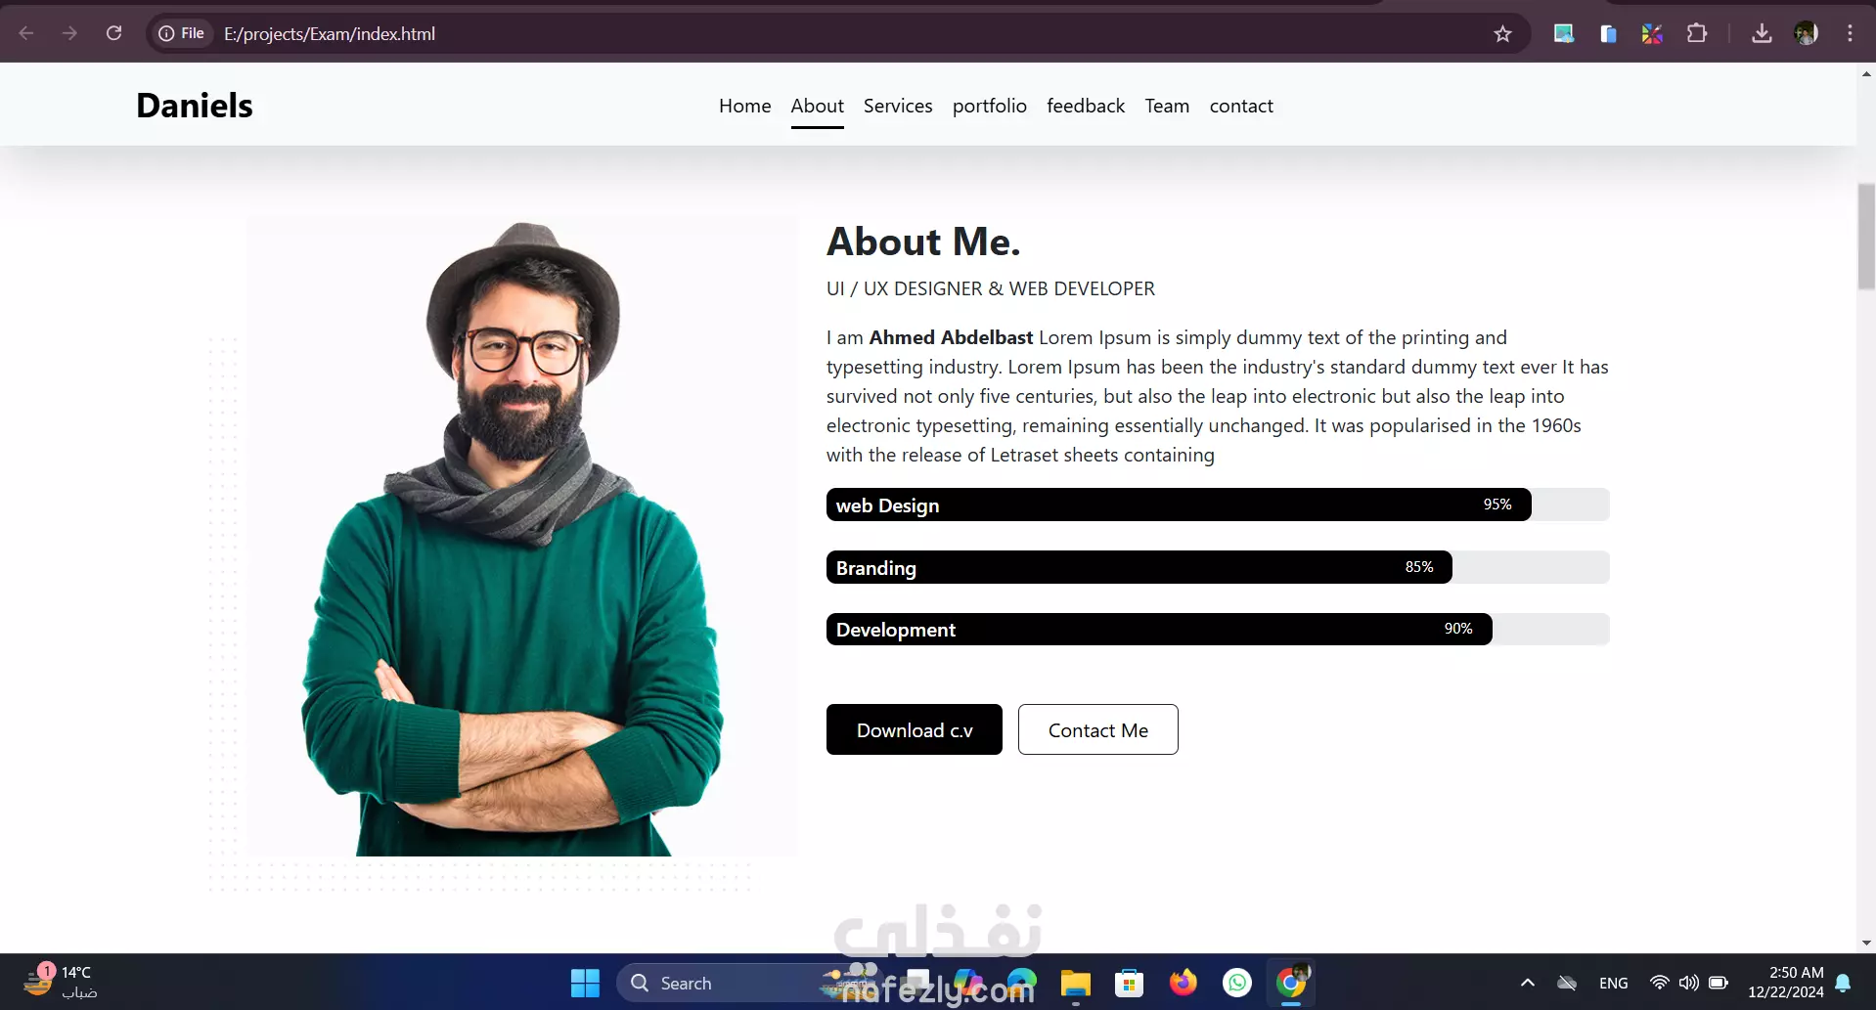Screen dimensions: 1876x1010
Task: Click the scrollbar up arrow
Action: click(1866, 74)
